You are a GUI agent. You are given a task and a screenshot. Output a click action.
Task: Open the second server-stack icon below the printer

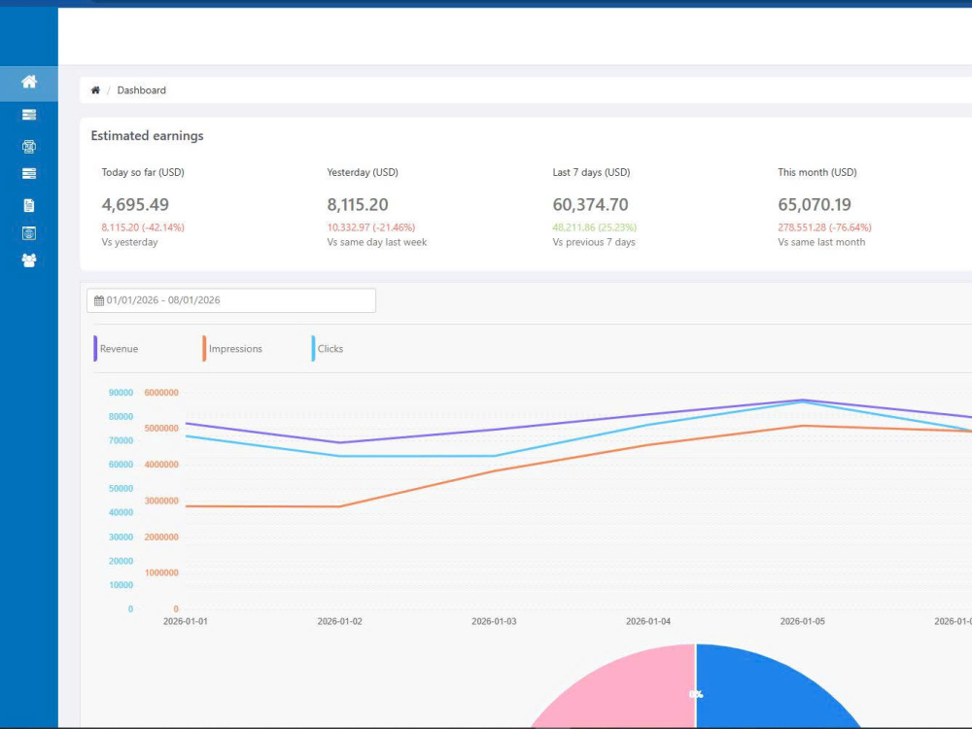(x=28, y=174)
